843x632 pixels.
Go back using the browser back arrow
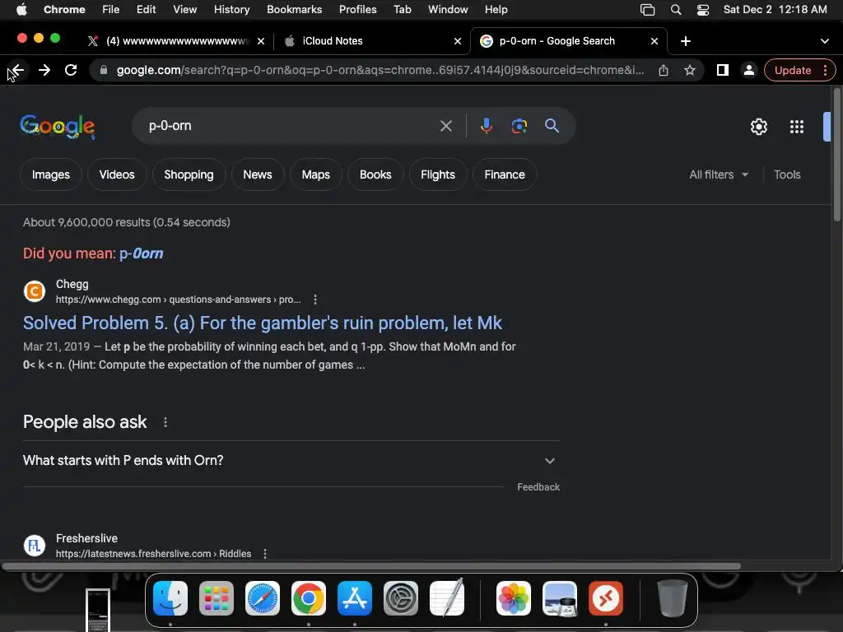click(16, 70)
